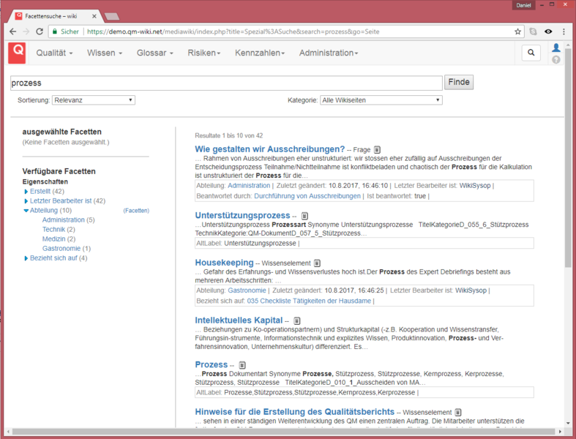Screen dimensions: 576x439
Task: Open the Intellektuelles Kapital result link
Action: (x=239, y=320)
